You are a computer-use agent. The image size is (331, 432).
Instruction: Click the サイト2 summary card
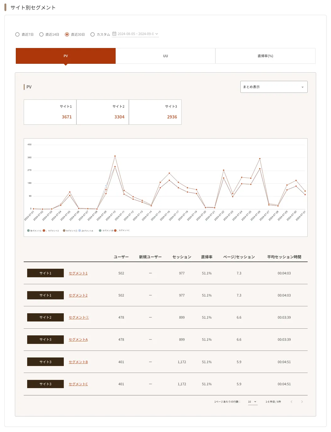pos(103,112)
